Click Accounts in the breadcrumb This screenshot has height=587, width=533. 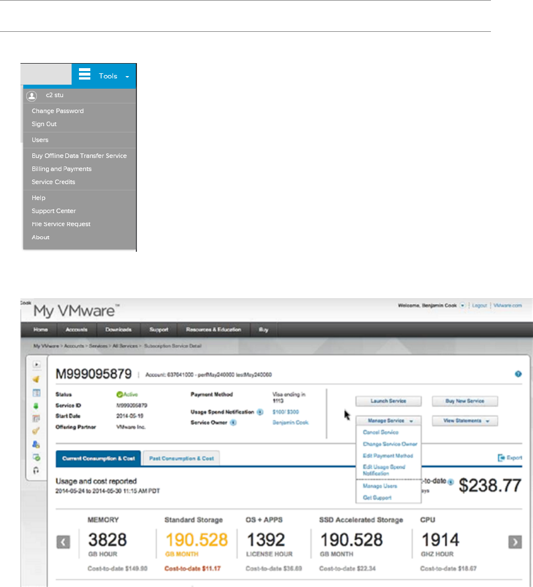point(74,346)
